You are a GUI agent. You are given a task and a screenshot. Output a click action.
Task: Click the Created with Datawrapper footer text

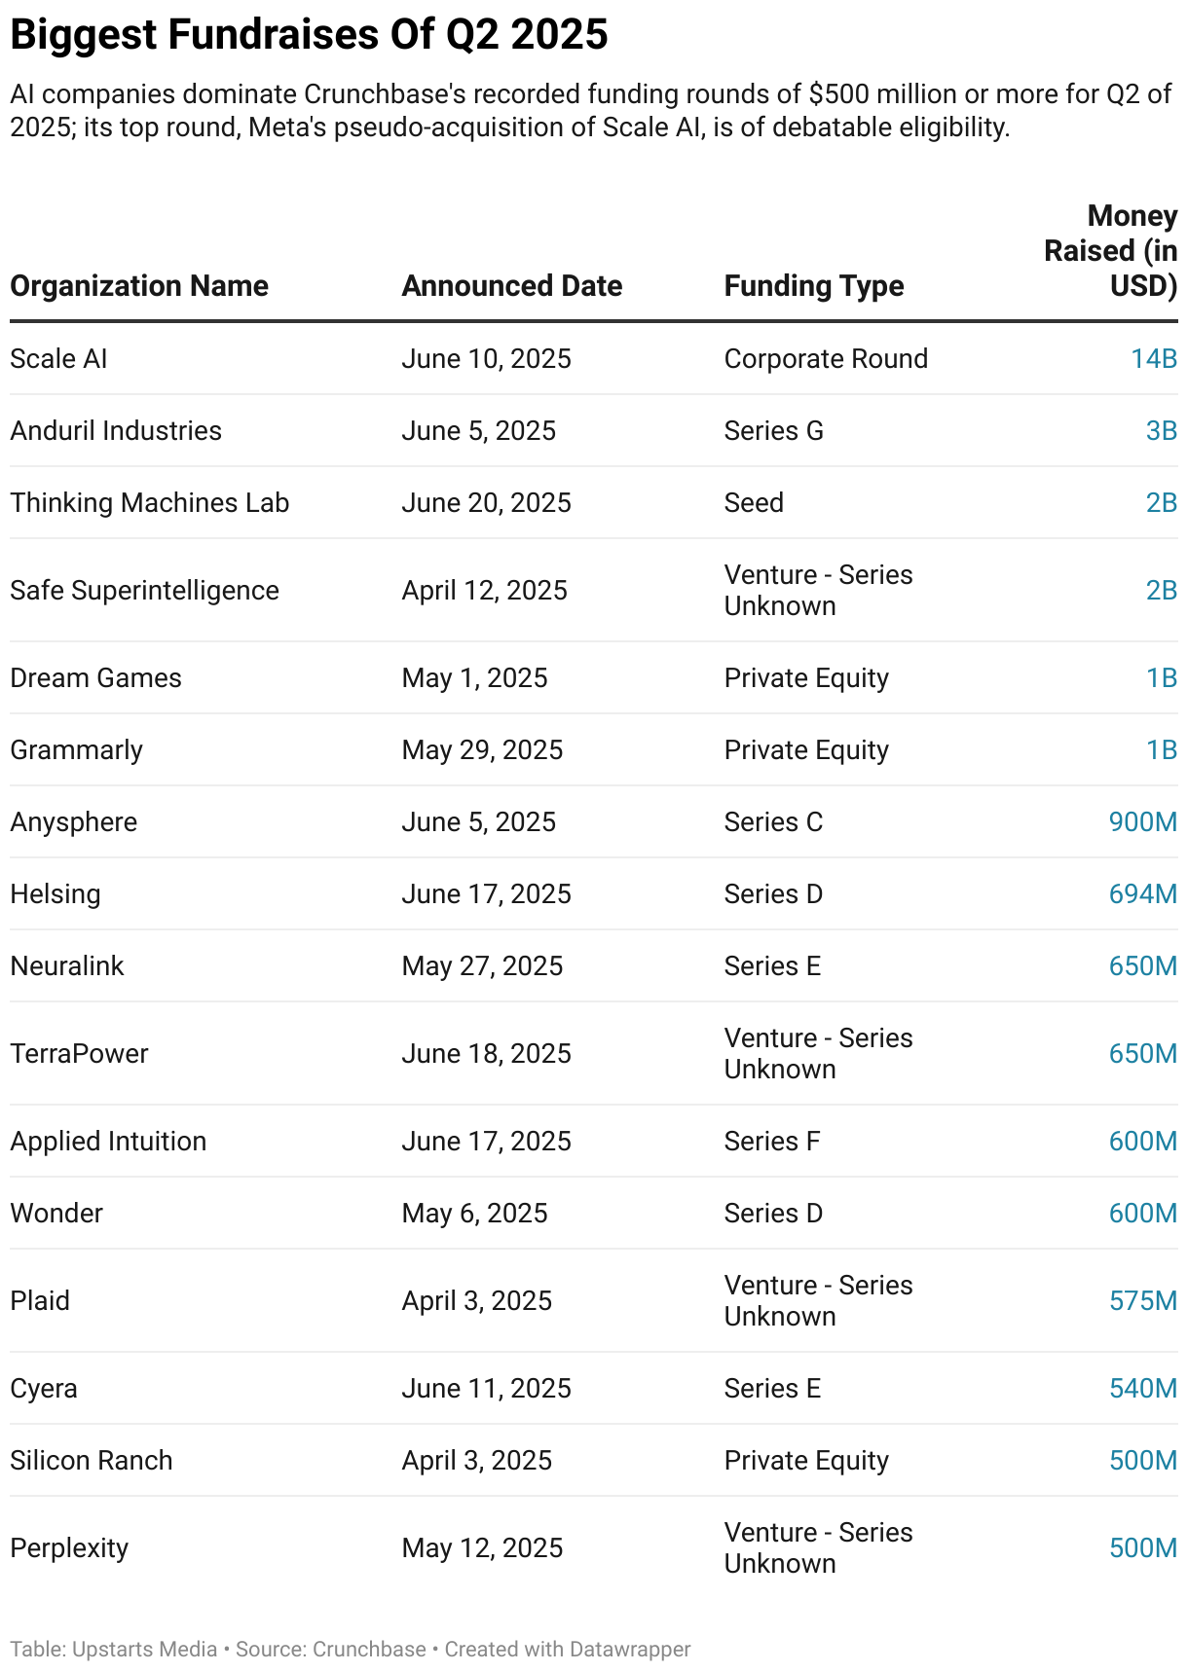pos(568,1650)
